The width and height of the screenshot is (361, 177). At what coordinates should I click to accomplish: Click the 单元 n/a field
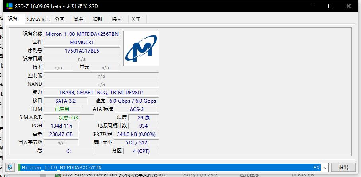tap(105, 68)
